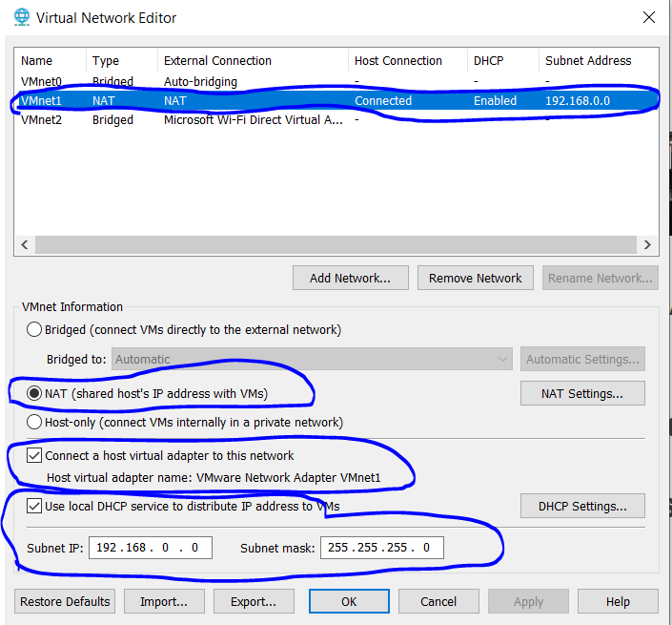Click the Import button

click(164, 601)
